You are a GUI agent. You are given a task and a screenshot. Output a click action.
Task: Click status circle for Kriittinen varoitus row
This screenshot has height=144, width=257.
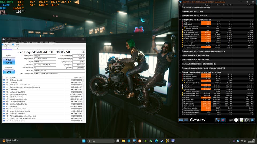click(4, 80)
